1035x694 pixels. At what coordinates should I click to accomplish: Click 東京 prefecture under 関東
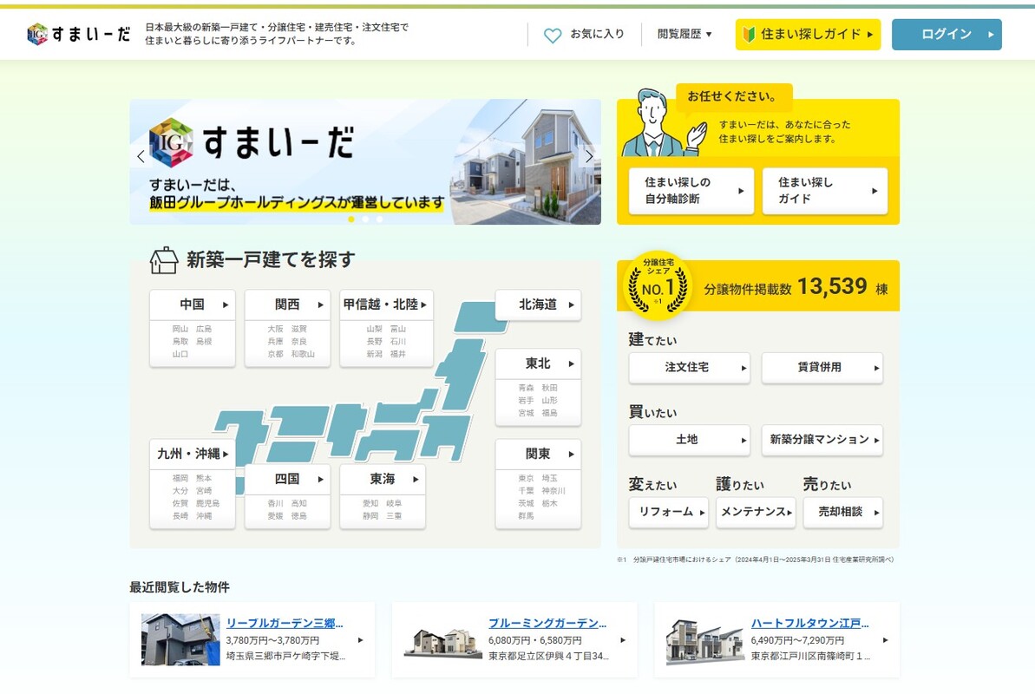pyautogui.click(x=526, y=478)
